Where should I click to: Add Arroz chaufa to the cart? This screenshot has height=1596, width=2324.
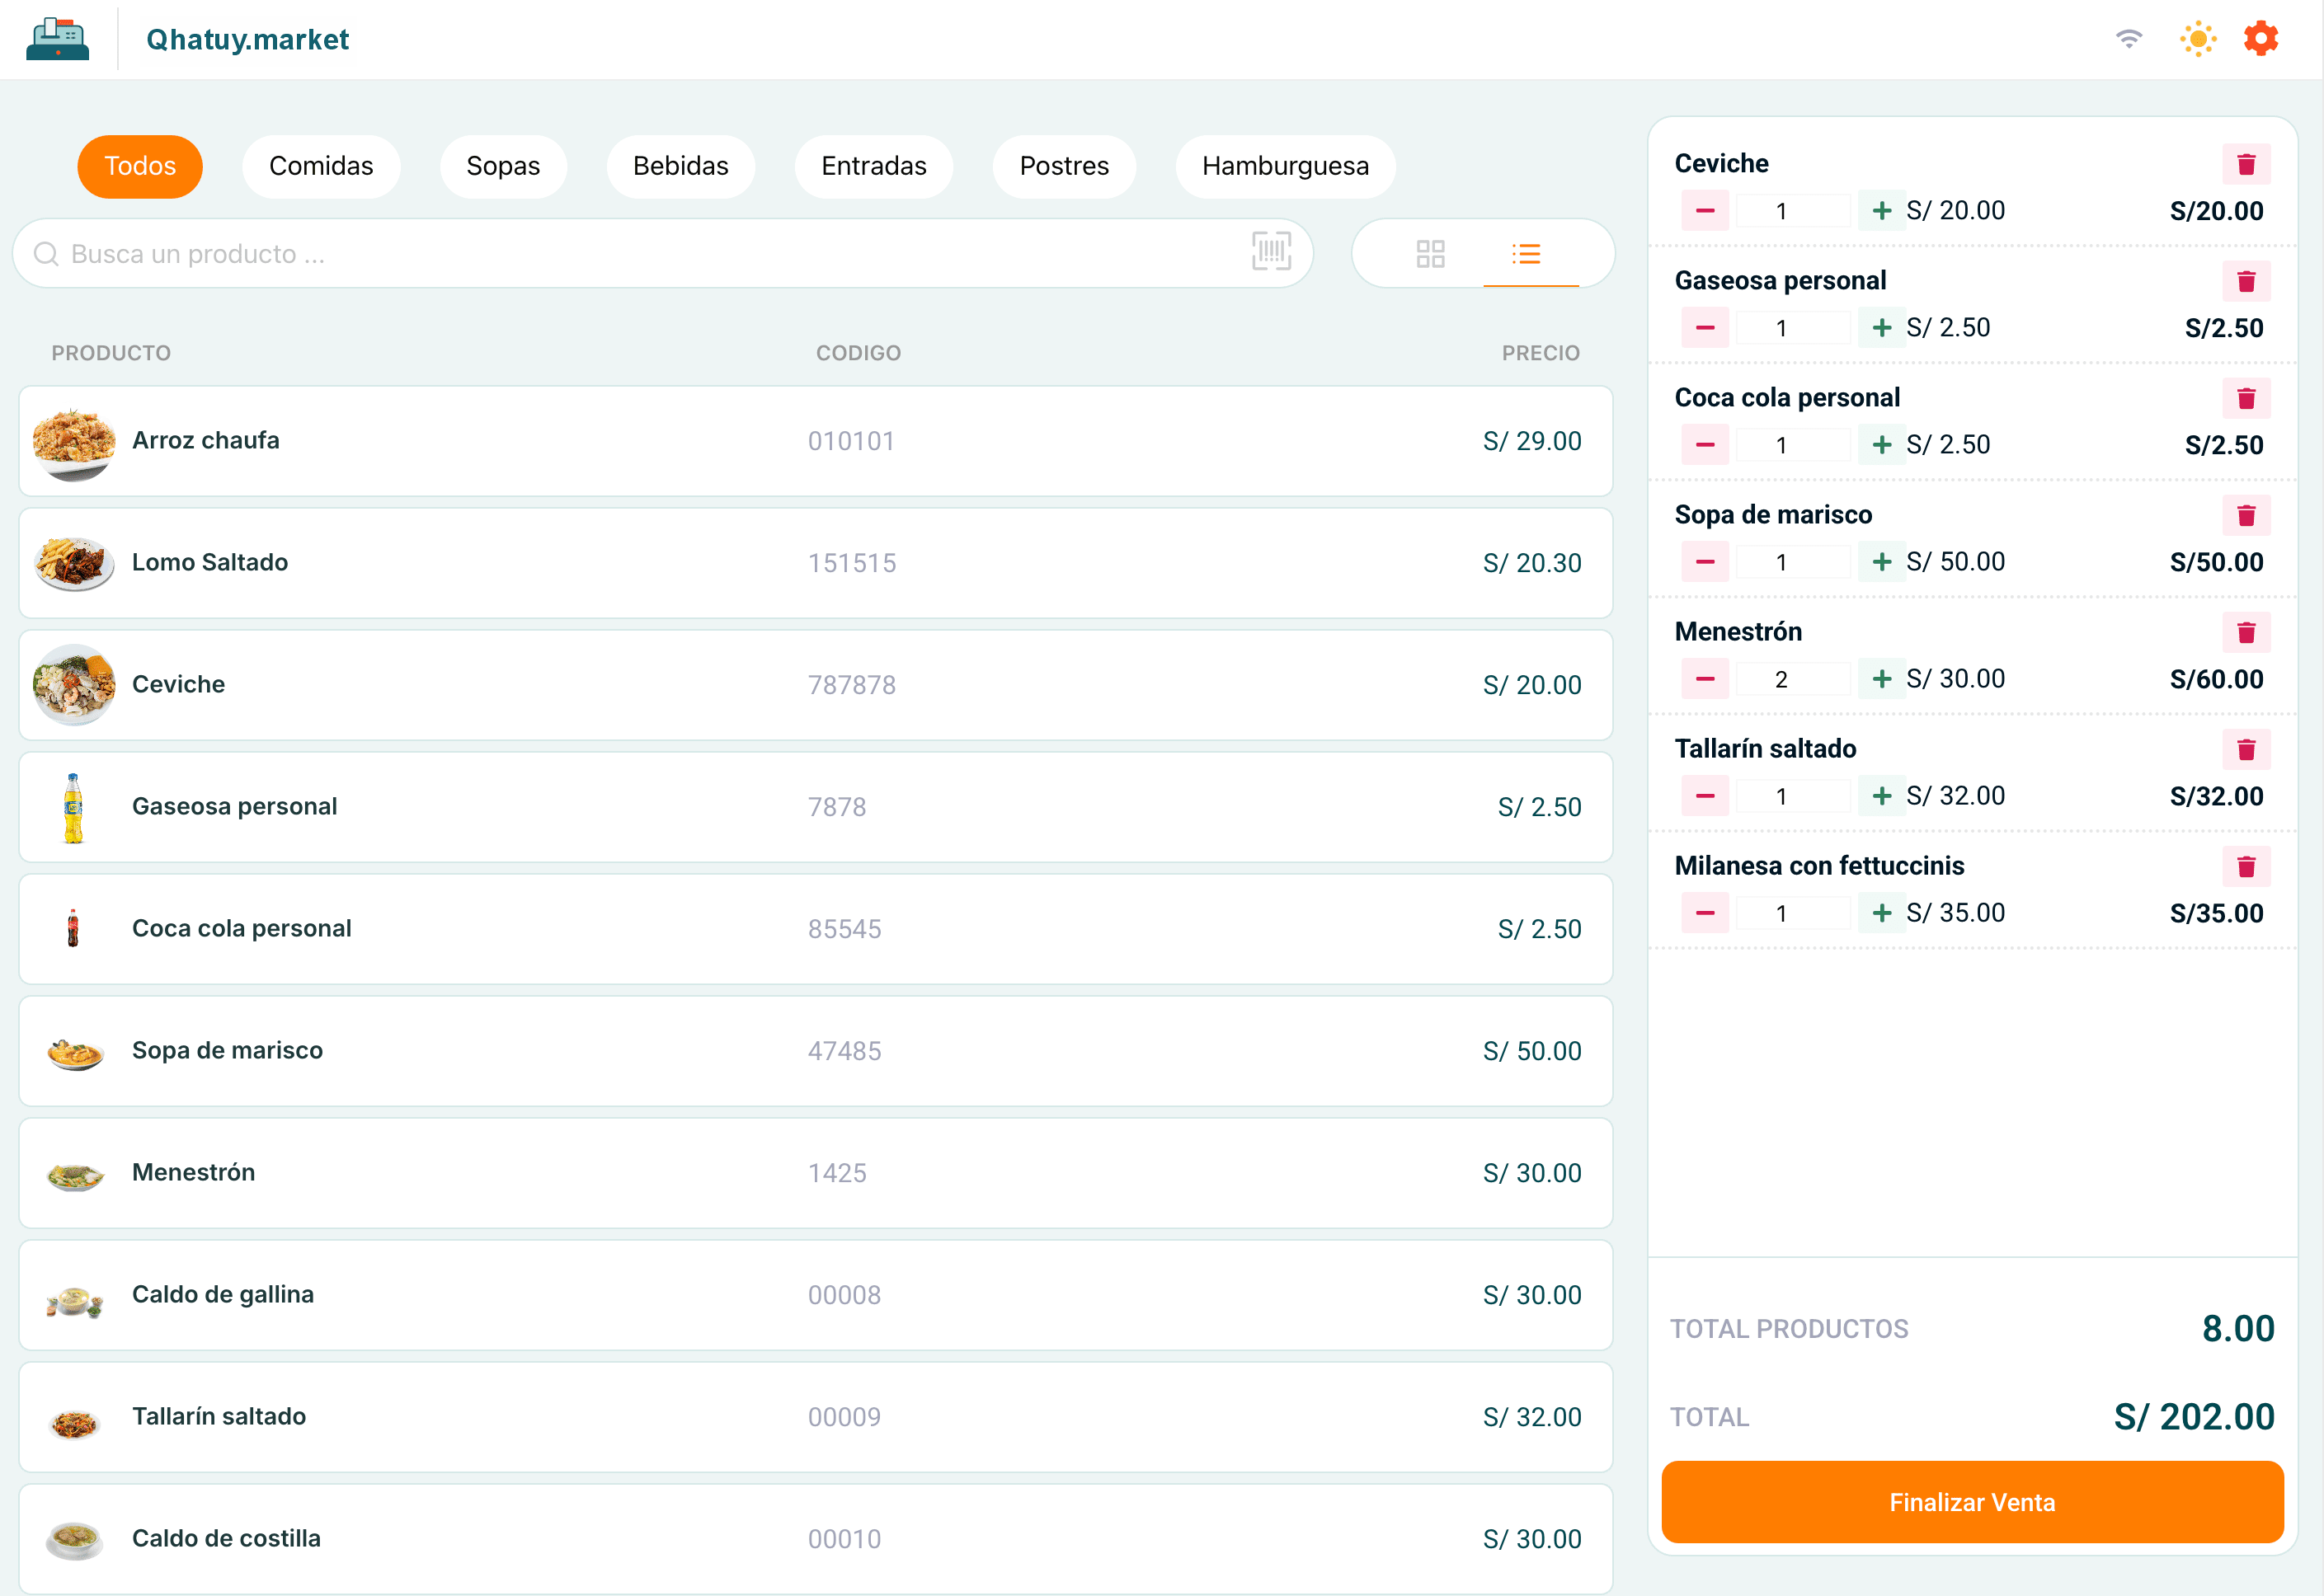(816, 441)
